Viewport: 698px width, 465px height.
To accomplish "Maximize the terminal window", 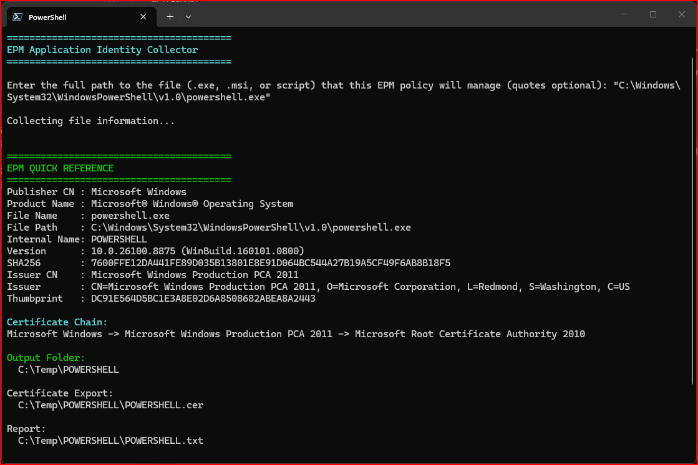I will (x=652, y=14).
